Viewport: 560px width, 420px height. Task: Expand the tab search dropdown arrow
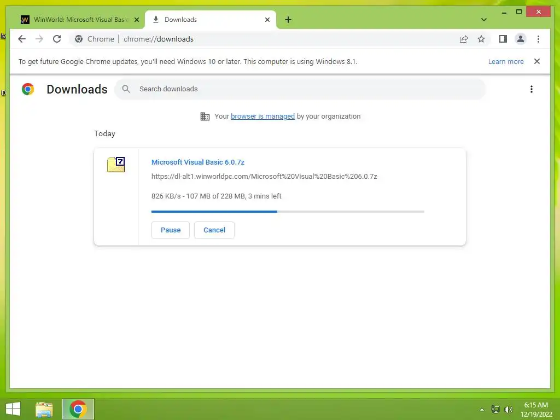tap(484, 20)
